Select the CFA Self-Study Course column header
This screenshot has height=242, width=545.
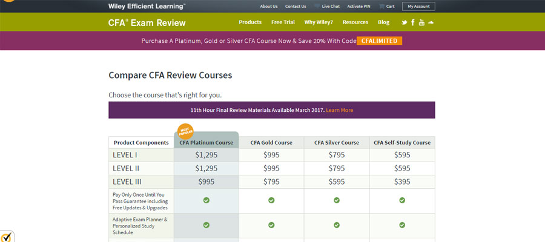402,142
